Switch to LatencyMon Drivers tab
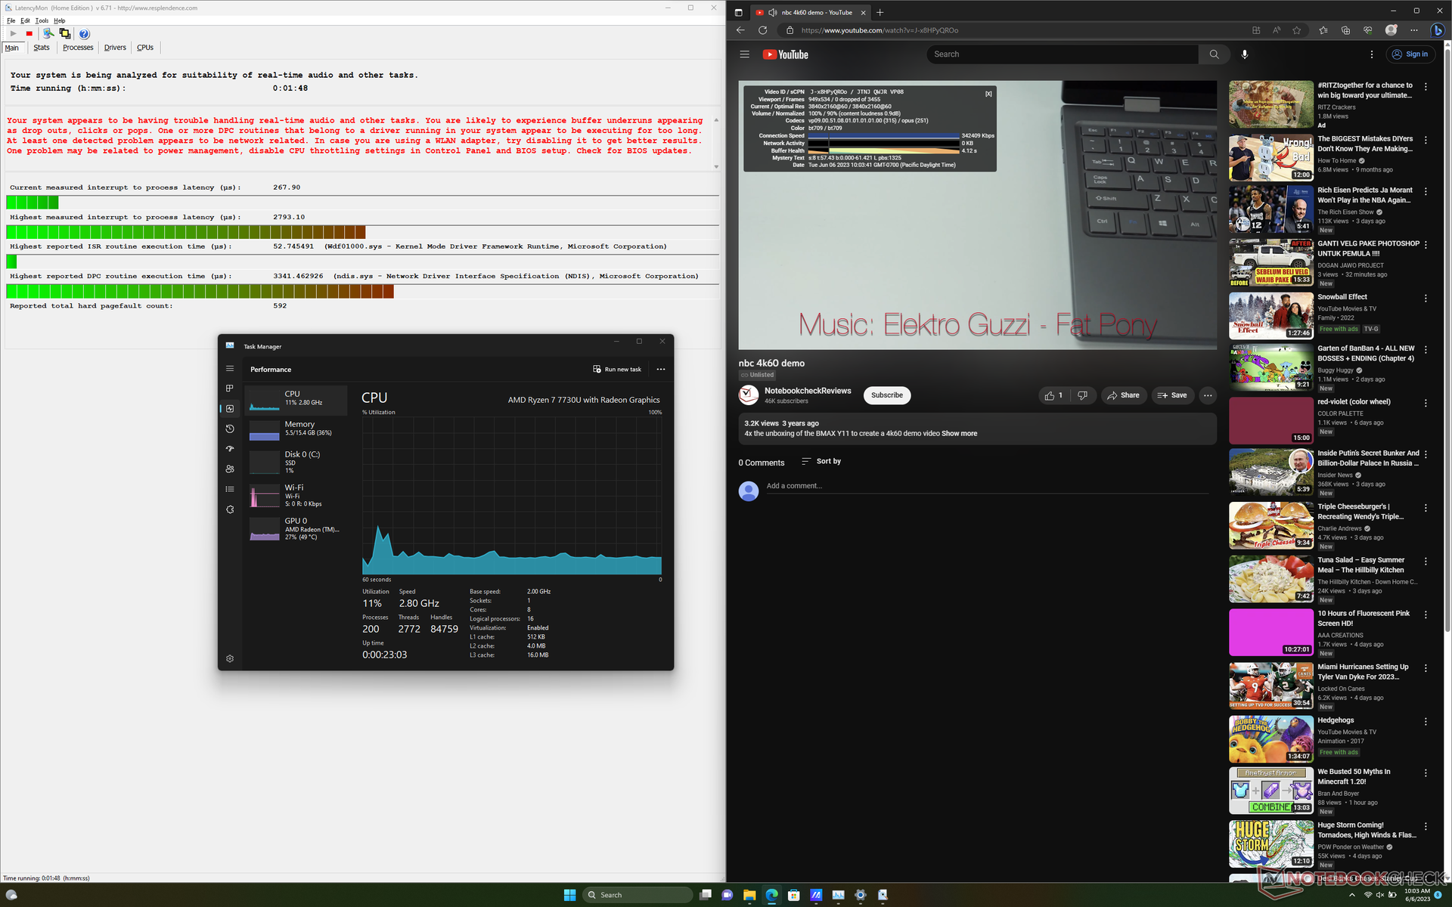The image size is (1452, 907). point(115,48)
